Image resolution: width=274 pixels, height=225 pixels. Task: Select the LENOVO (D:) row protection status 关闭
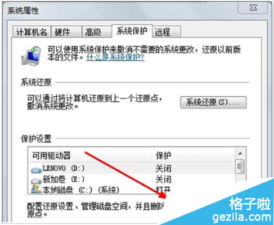click(163, 168)
